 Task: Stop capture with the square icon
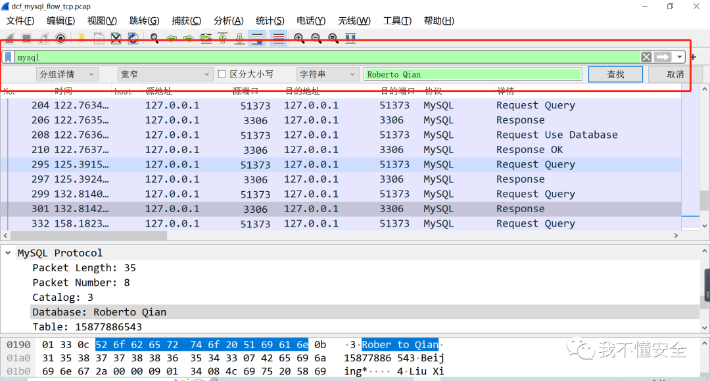[x=27, y=39]
